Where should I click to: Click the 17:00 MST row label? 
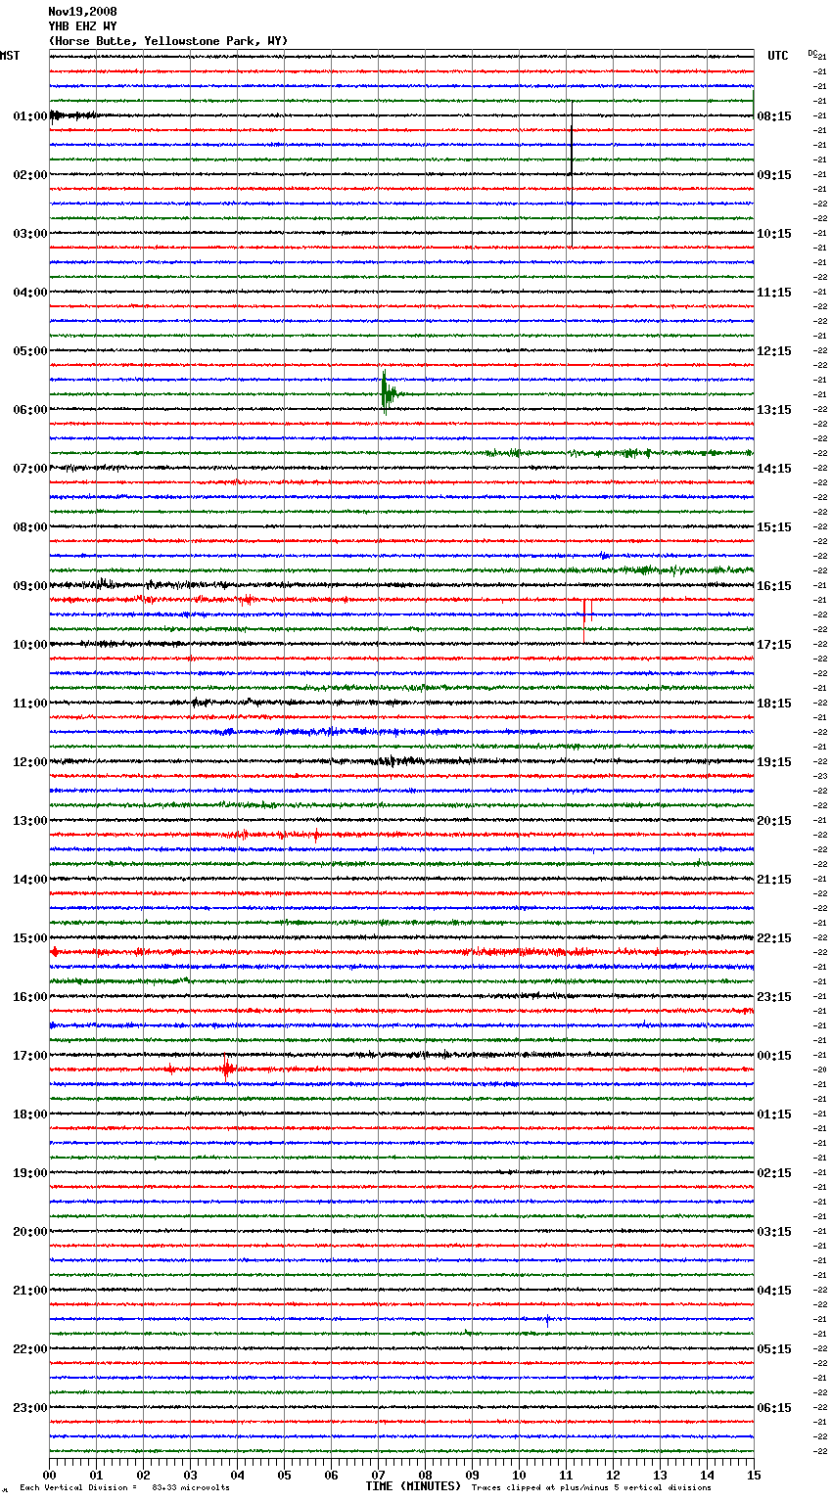click(29, 1056)
